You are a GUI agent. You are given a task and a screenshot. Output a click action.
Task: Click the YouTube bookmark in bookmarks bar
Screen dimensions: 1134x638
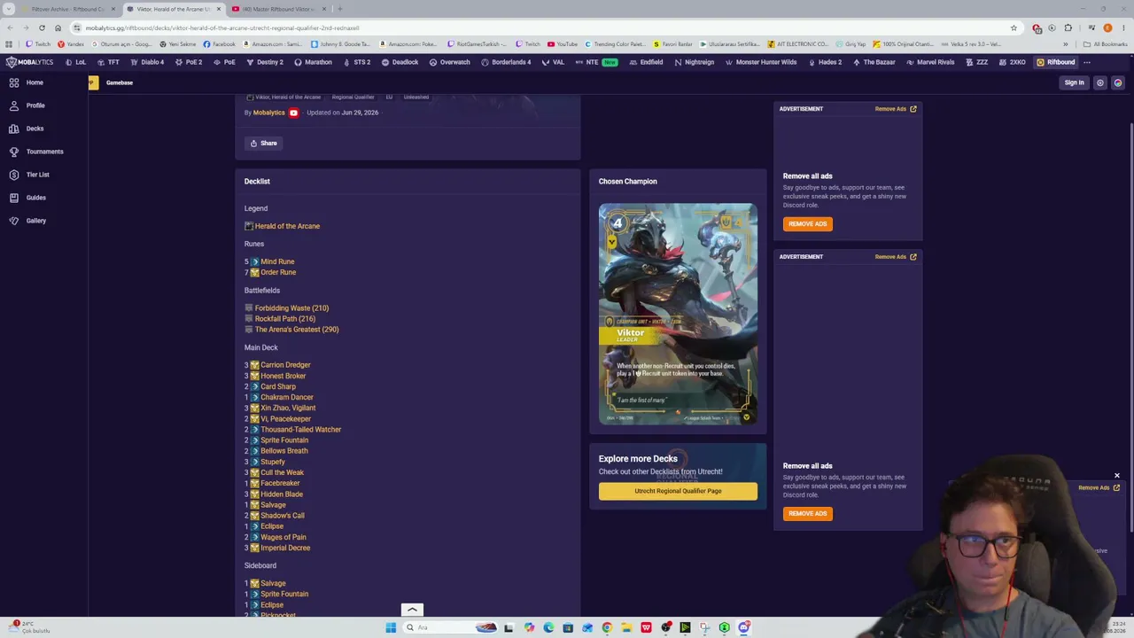[563, 44]
